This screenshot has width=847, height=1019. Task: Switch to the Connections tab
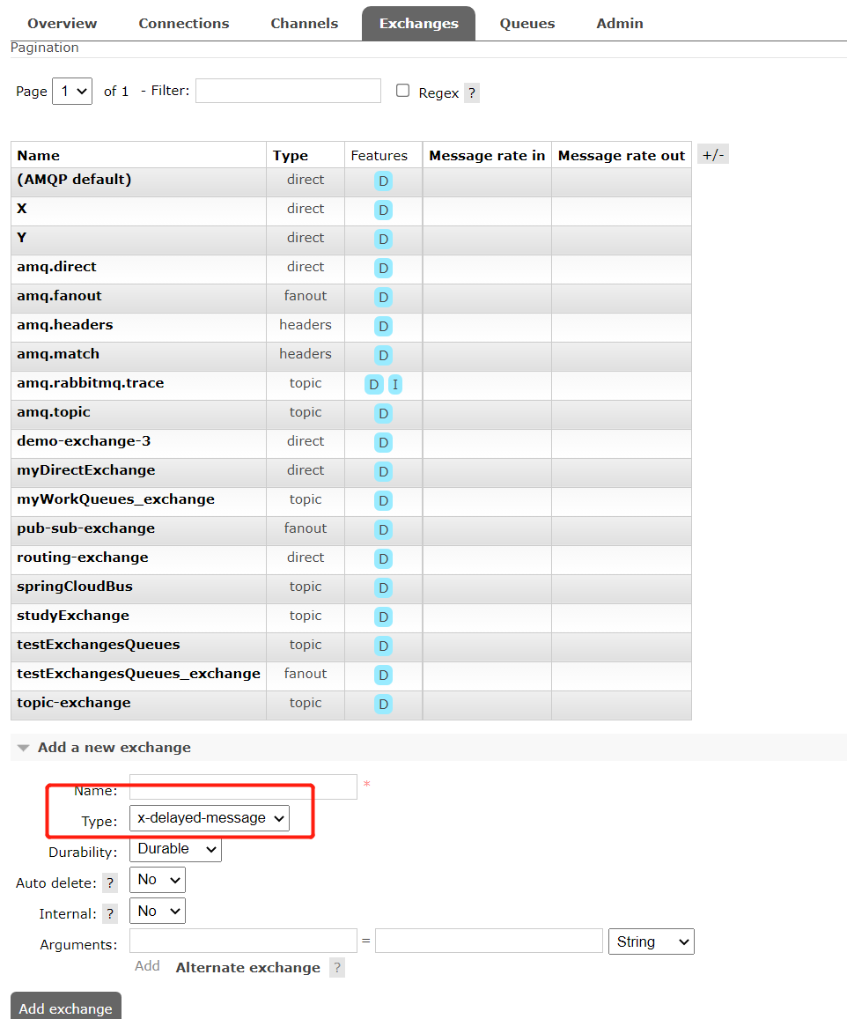tap(184, 24)
